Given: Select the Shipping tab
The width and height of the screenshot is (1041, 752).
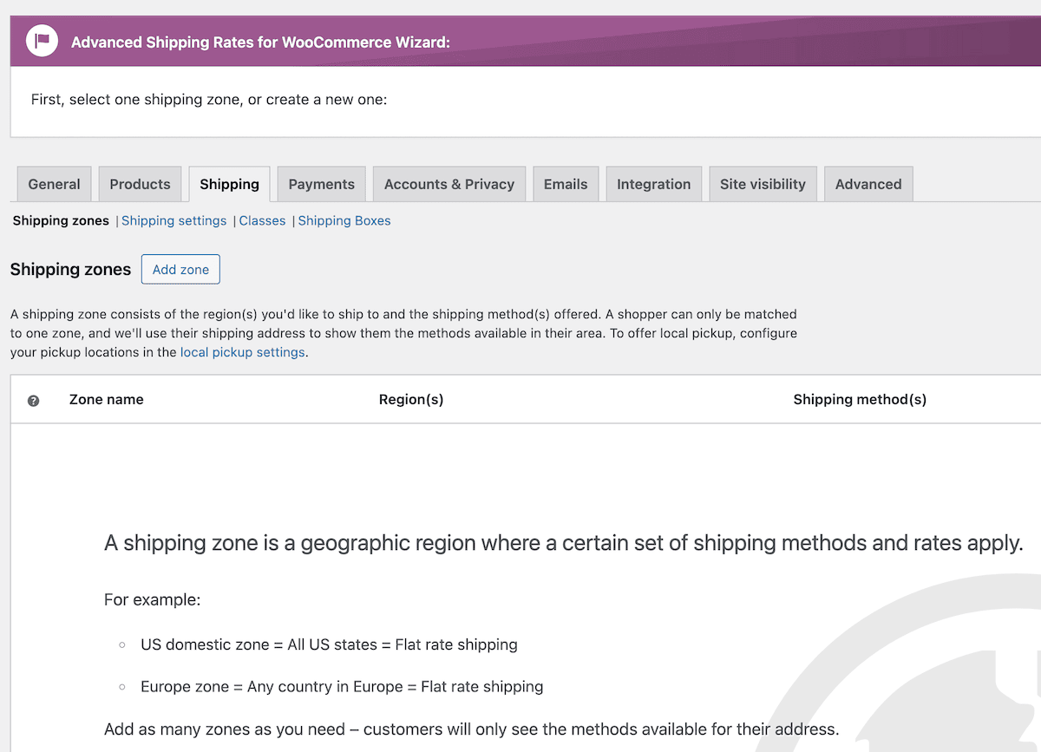Looking at the screenshot, I should pyautogui.click(x=229, y=184).
